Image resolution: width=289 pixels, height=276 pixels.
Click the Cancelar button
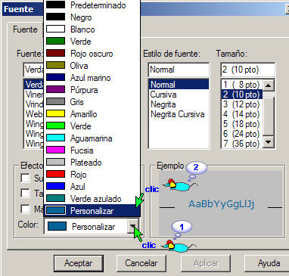(x=141, y=263)
